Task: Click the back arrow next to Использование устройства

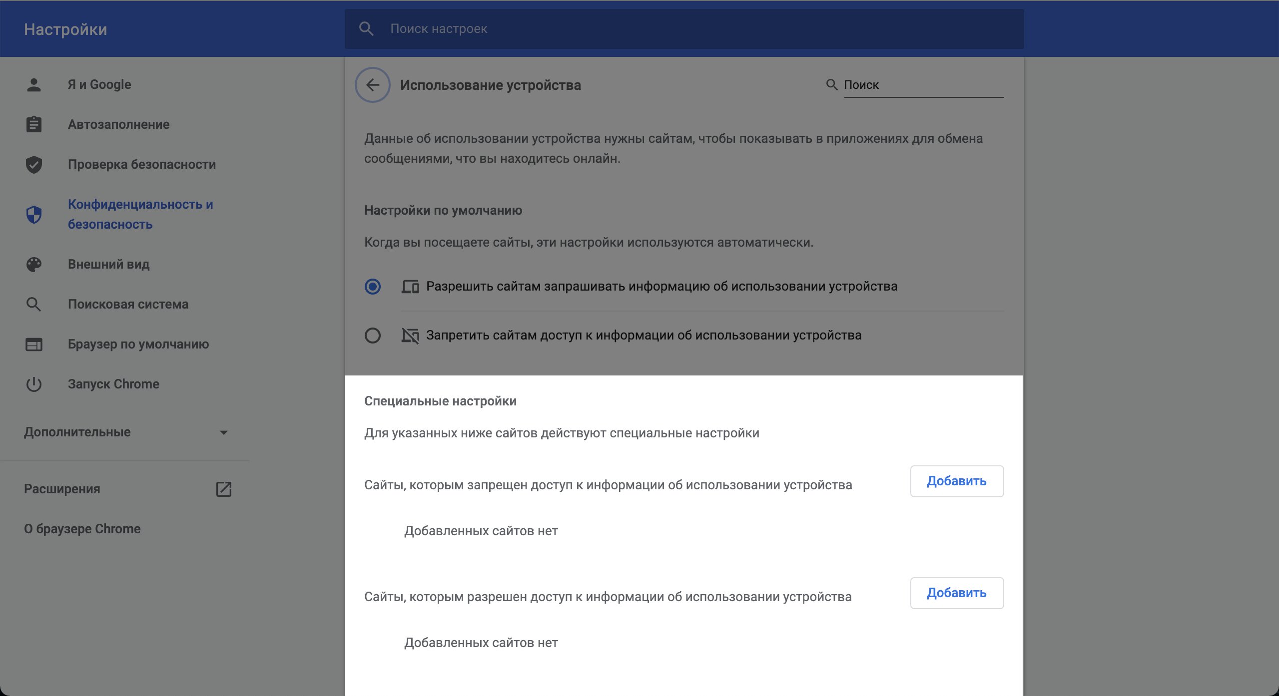Action: [x=372, y=85]
